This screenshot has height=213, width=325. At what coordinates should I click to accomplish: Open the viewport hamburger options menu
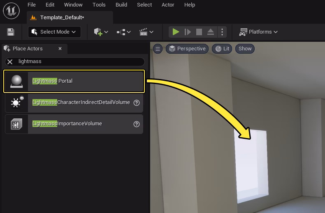[158, 49]
